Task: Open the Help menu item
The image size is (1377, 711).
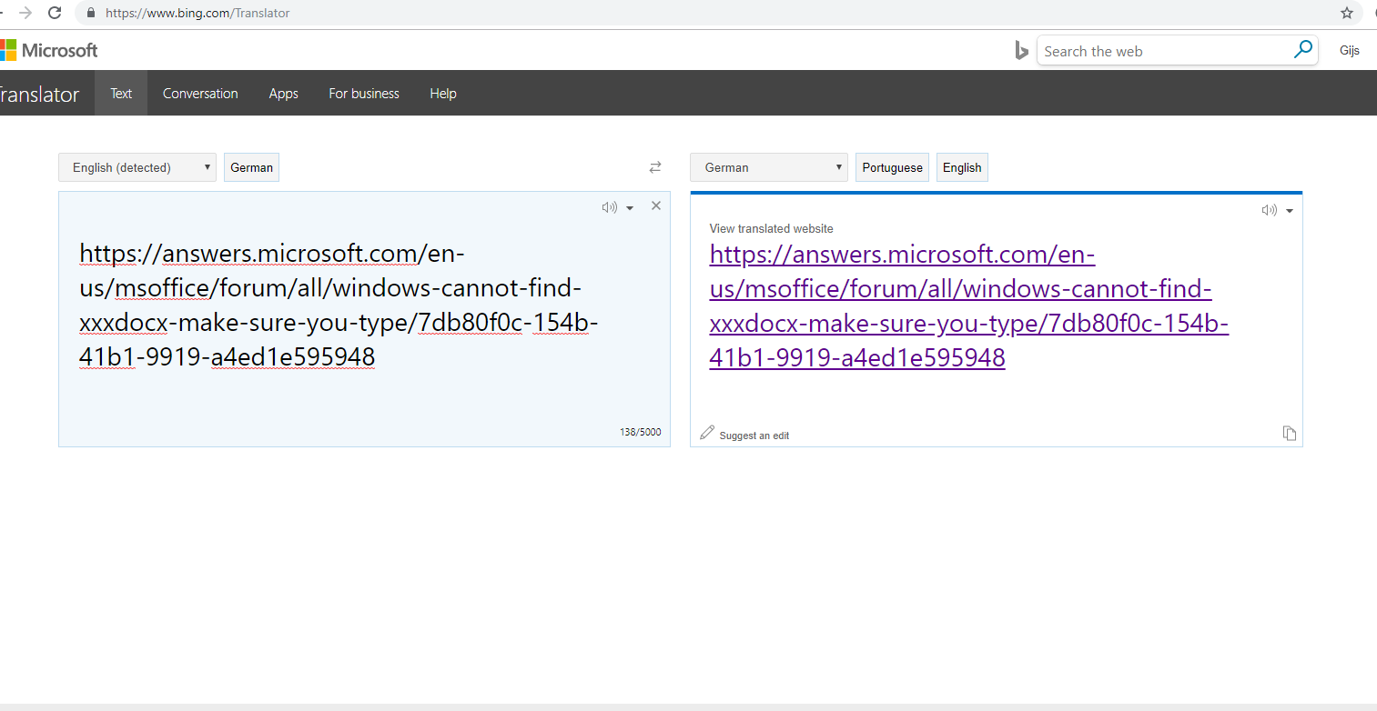Action: coord(443,93)
